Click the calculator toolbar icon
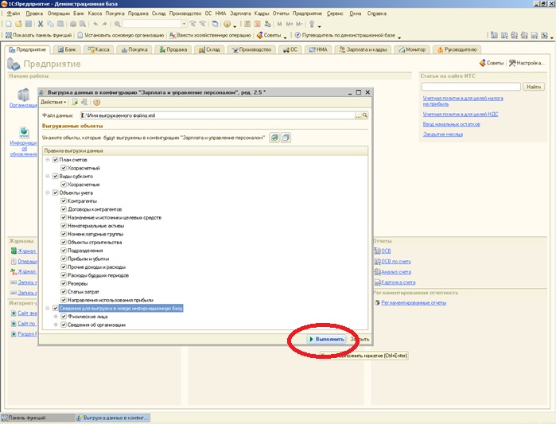The image size is (556, 424). point(247,24)
